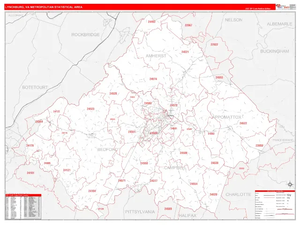Select ZIP code 24569

[x=168, y=209]
